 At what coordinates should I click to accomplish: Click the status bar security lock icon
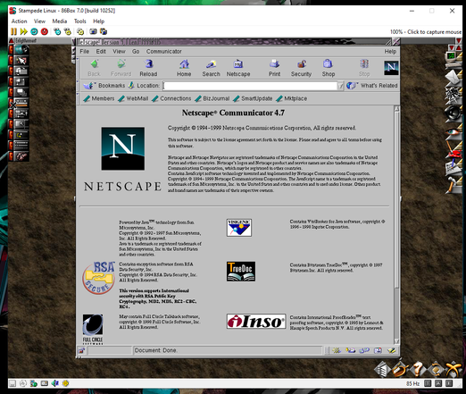point(81,350)
